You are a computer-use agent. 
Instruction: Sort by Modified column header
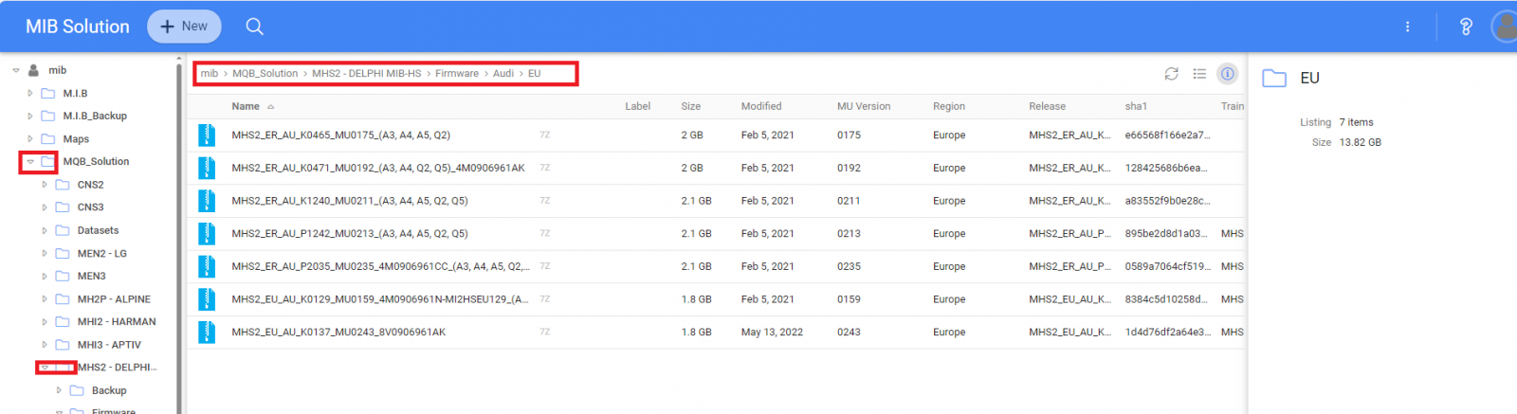761,106
